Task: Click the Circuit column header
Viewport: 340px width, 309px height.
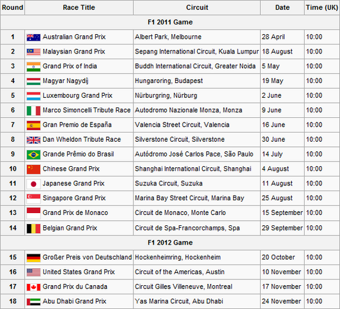Action: click(197, 8)
